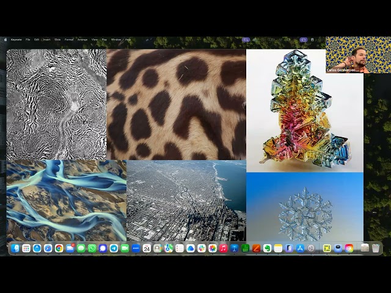The width and height of the screenshot is (391, 293).
Task: Launch Google Chrome from the Dock
Action: click(x=59, y=248)
